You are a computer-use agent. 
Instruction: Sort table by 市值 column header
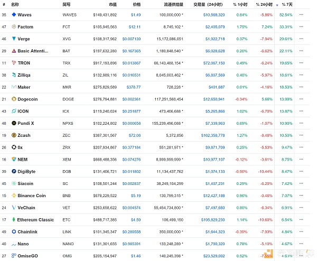pos(113,4)
